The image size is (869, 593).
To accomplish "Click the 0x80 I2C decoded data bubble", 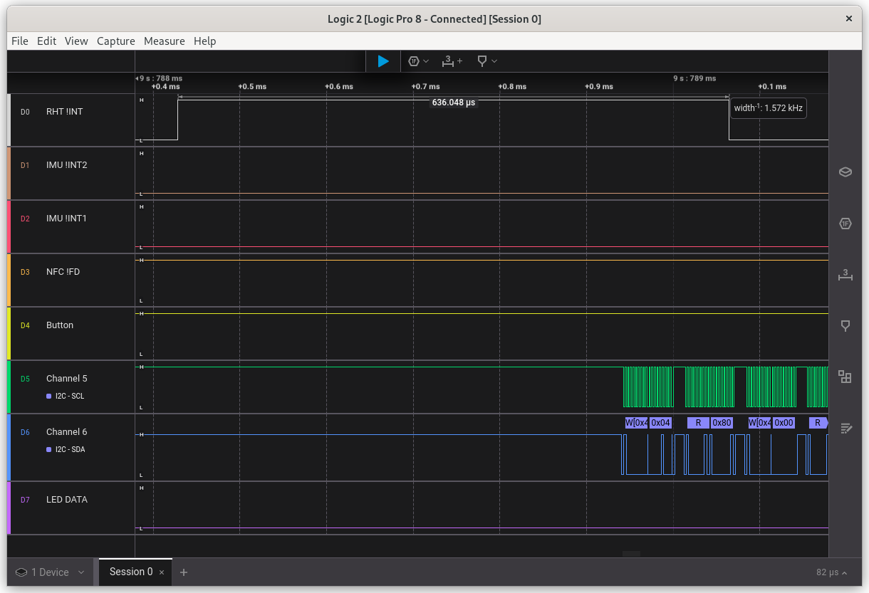I will [722, 423].
